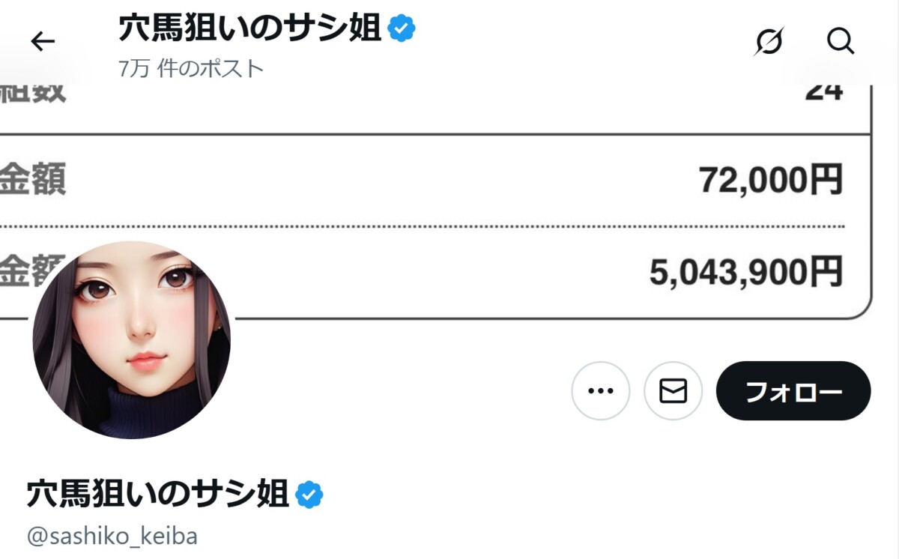The height and width of the screenshot is (559, 899).
Task: Click the 穴馬狙いのサシ姐 title in header
Action: point(249,28)
